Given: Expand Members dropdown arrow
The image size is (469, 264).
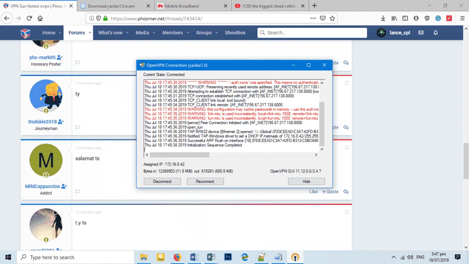Looking at the screenshot, I should coord(188,33).
